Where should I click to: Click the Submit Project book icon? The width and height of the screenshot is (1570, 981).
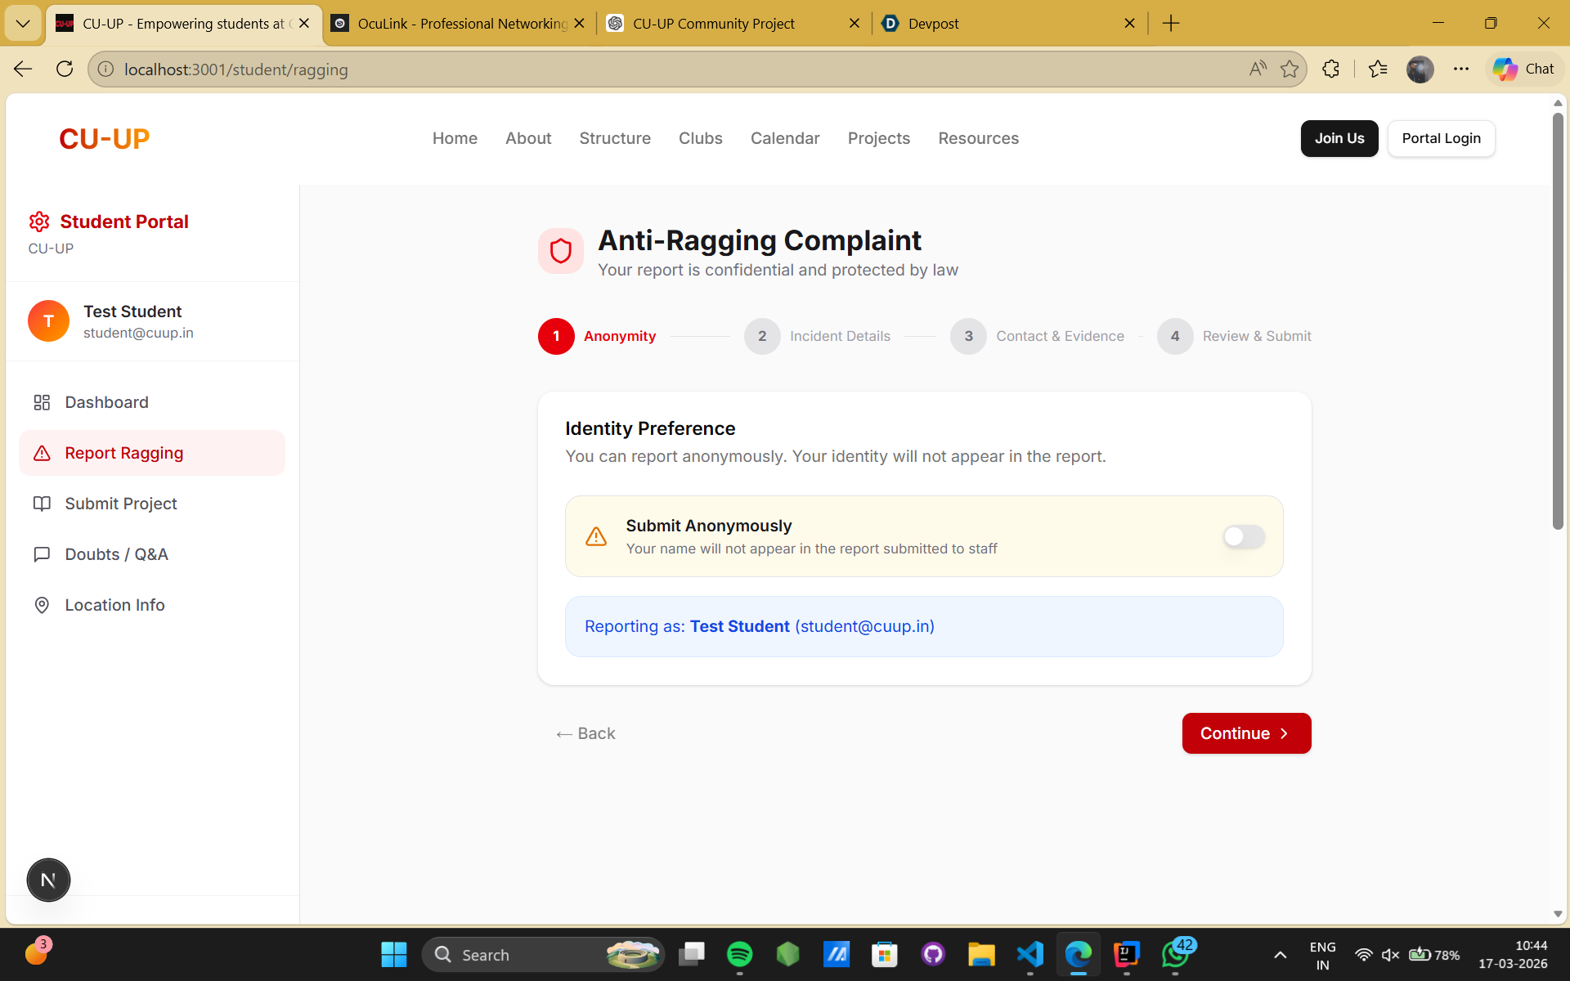click(42, 504)
